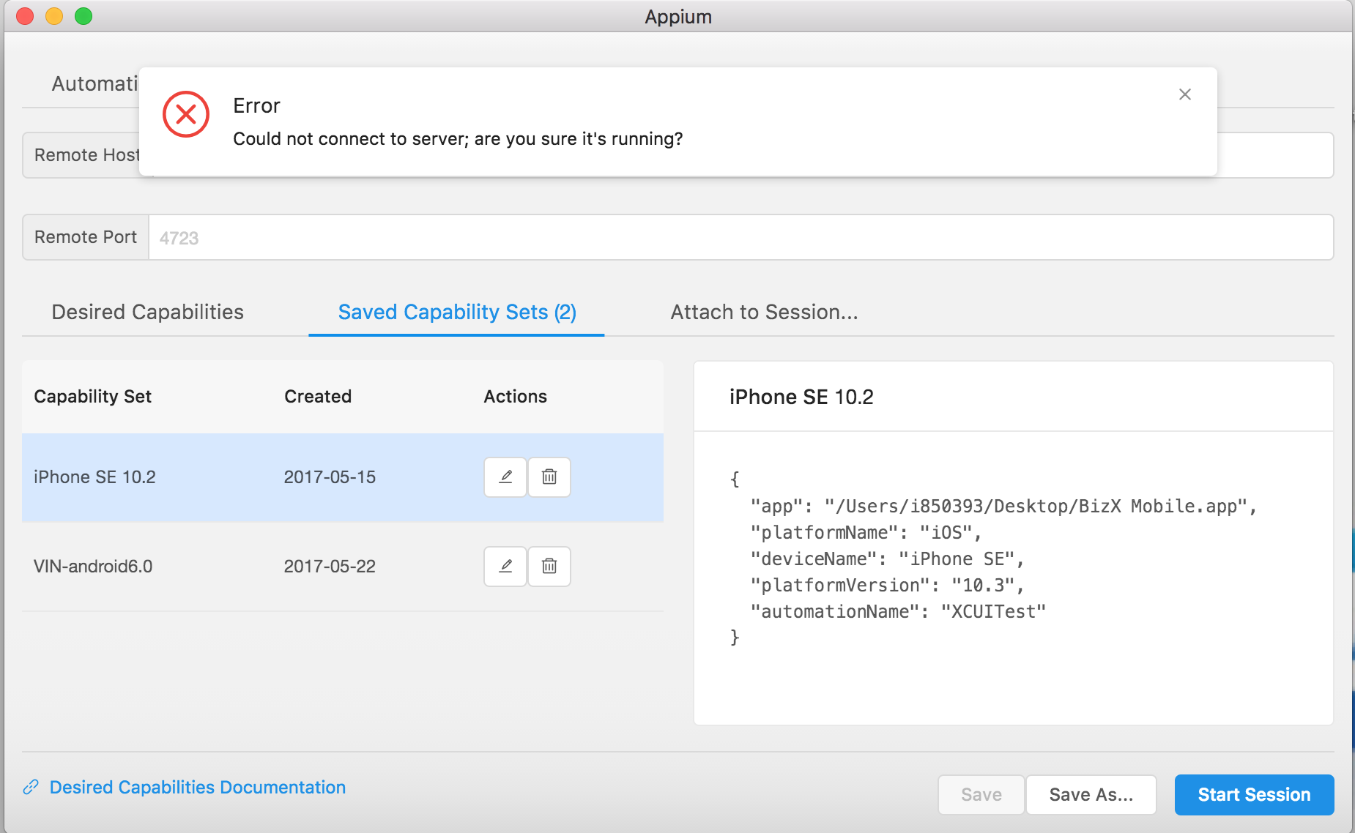Click the Actions column header

[515, 397]
